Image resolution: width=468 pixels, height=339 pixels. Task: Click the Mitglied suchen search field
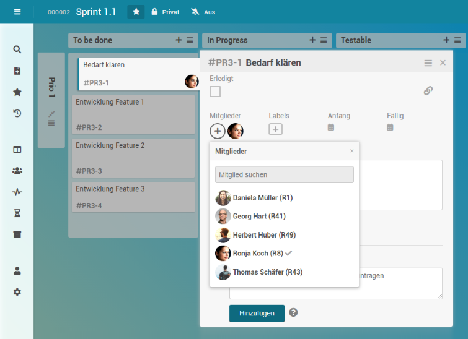284,174
